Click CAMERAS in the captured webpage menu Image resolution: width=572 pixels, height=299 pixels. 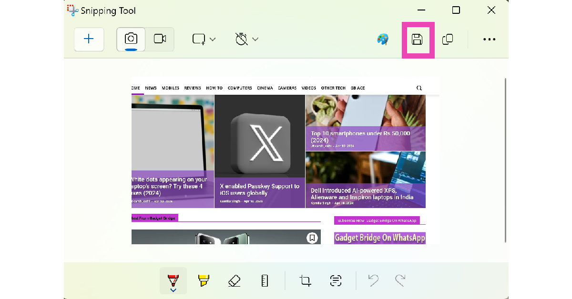287,88
